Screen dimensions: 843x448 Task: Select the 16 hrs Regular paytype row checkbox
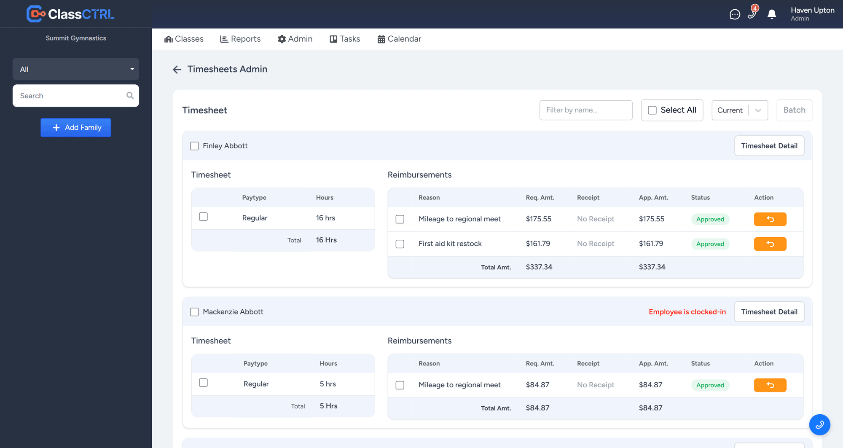pos(203,217)
